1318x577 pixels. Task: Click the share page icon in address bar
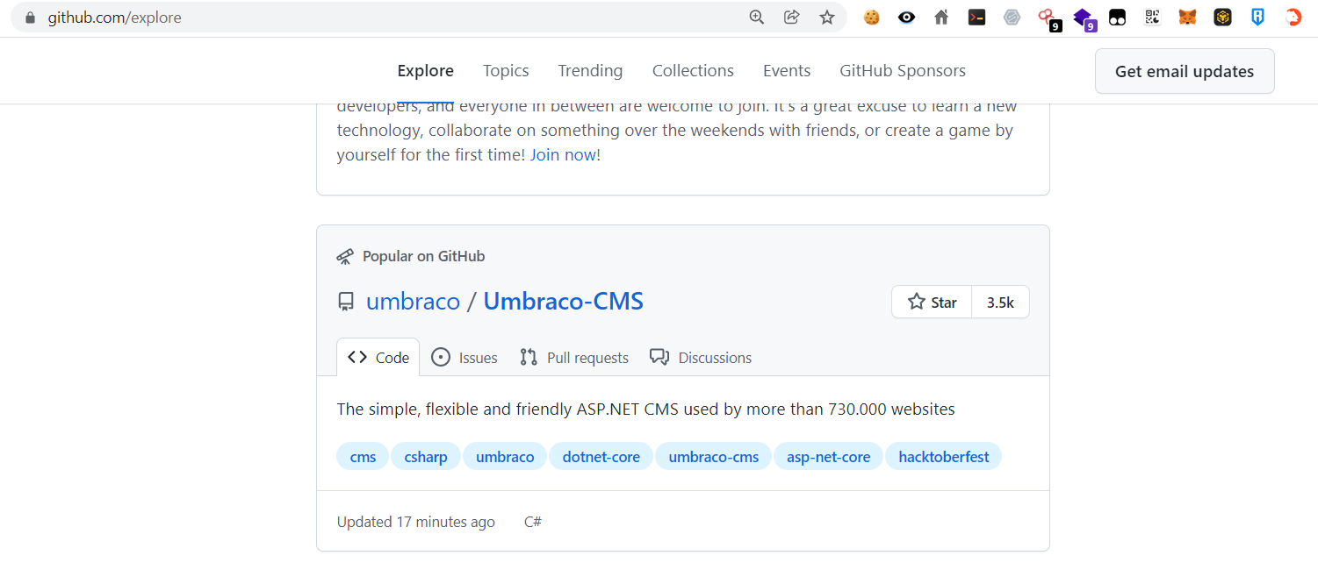792,17
